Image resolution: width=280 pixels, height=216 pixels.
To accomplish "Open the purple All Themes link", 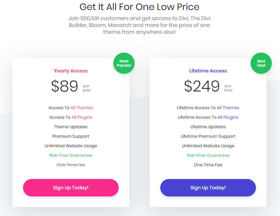I will (228, 108).
